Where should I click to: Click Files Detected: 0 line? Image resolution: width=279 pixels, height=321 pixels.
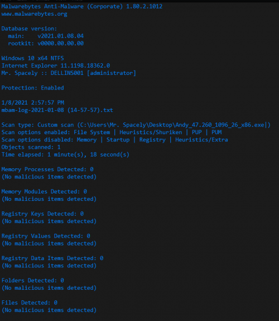click(30, 303)
